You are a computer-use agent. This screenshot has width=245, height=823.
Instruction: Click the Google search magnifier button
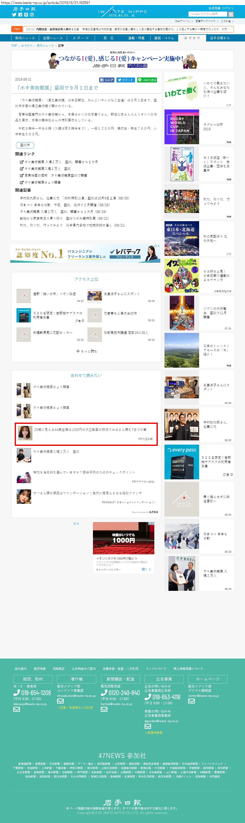point(231,14)
